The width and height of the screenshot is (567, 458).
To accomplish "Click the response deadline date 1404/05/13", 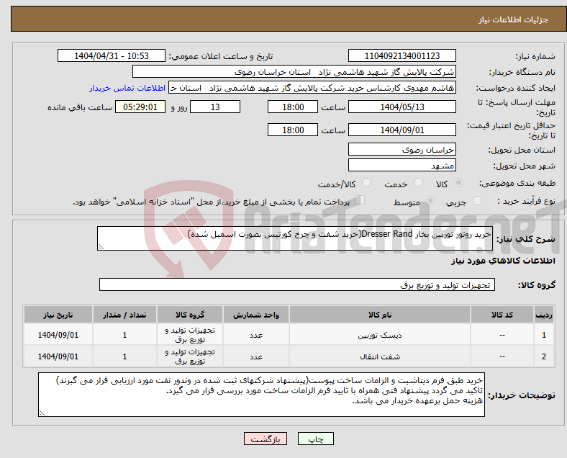I will coord(402,107).
